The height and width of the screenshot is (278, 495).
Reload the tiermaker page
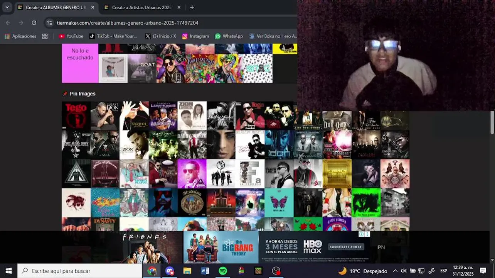point(34,23)
